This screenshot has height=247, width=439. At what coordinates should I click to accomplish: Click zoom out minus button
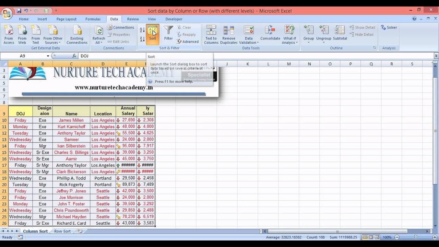[x=397, y=237]
